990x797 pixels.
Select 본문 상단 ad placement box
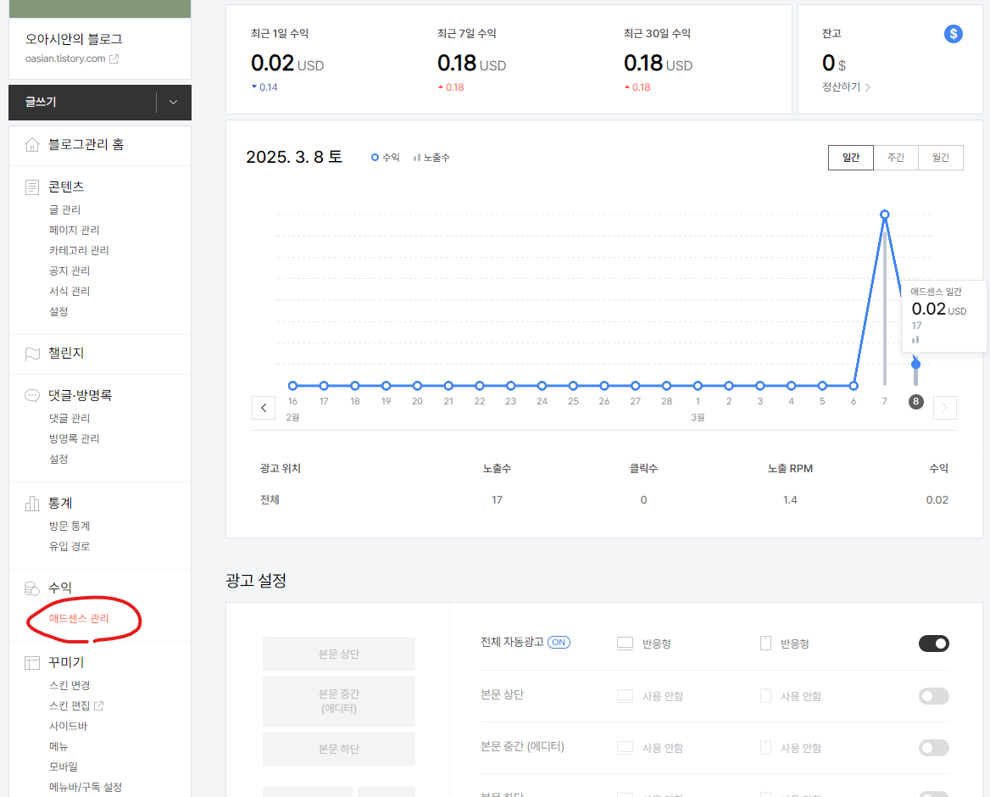[339, 654]
